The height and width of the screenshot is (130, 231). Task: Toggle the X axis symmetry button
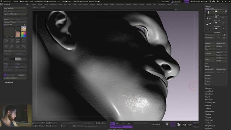113,123
